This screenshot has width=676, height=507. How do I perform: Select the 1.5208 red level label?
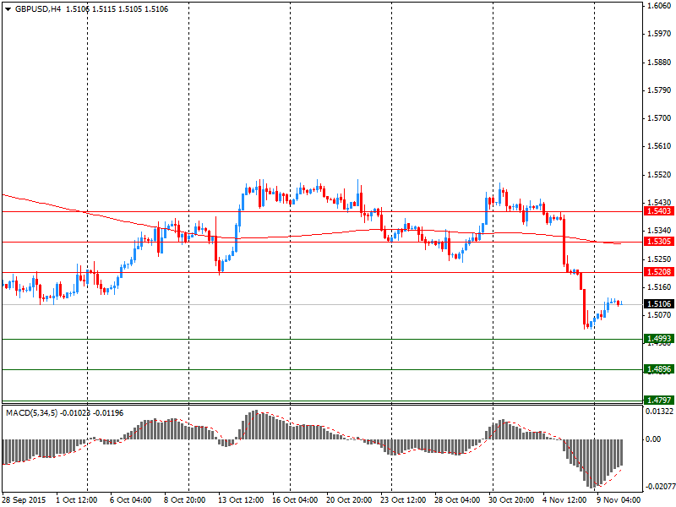click(x=659, y=271)
